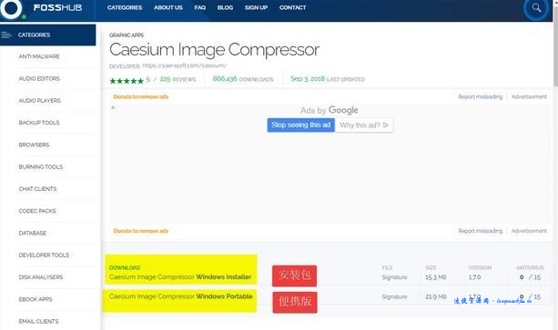
Task: Click the Stop seeing this ad button
Action: tap(300, 125)
